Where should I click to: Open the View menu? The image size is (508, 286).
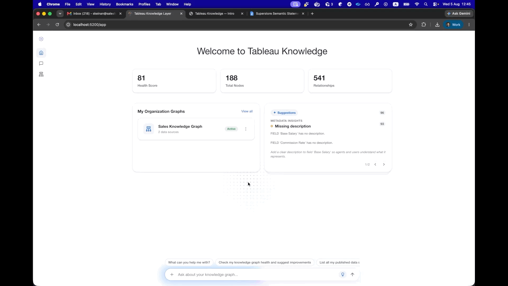(90, 4)
